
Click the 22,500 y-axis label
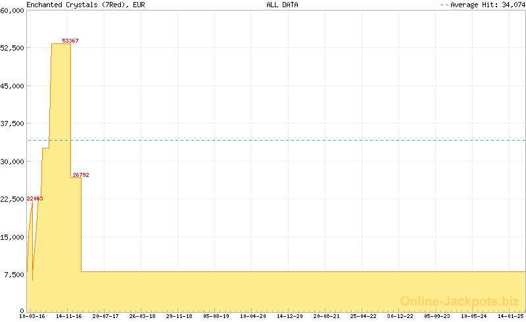pos(12,199)
